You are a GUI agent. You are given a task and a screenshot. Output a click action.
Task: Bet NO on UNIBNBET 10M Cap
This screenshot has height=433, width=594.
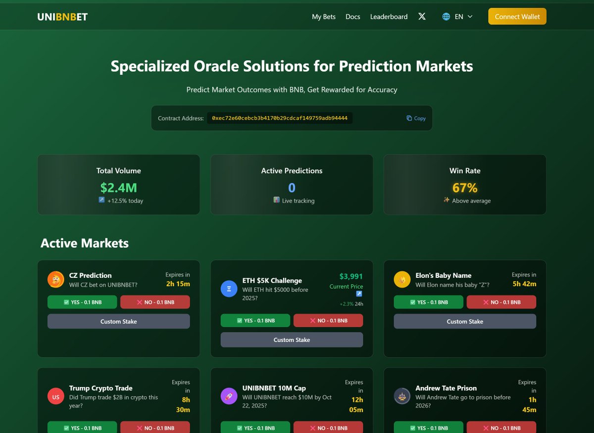click(x=328, y=427)
